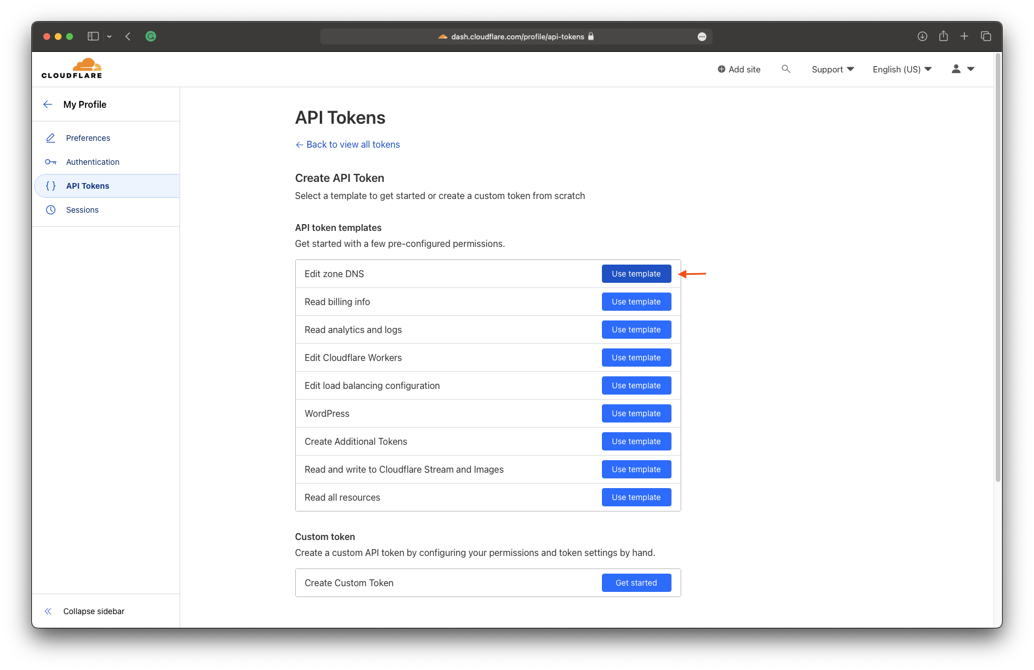This screenshot has height=670, width=1034.
Task: Expand the Support dropdown
Action: click(x=832, y=69)
